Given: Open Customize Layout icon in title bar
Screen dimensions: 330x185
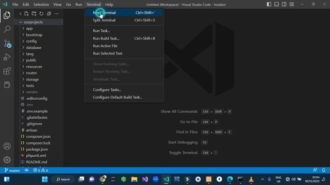Looking at the screenshot, I should point(291,5).
